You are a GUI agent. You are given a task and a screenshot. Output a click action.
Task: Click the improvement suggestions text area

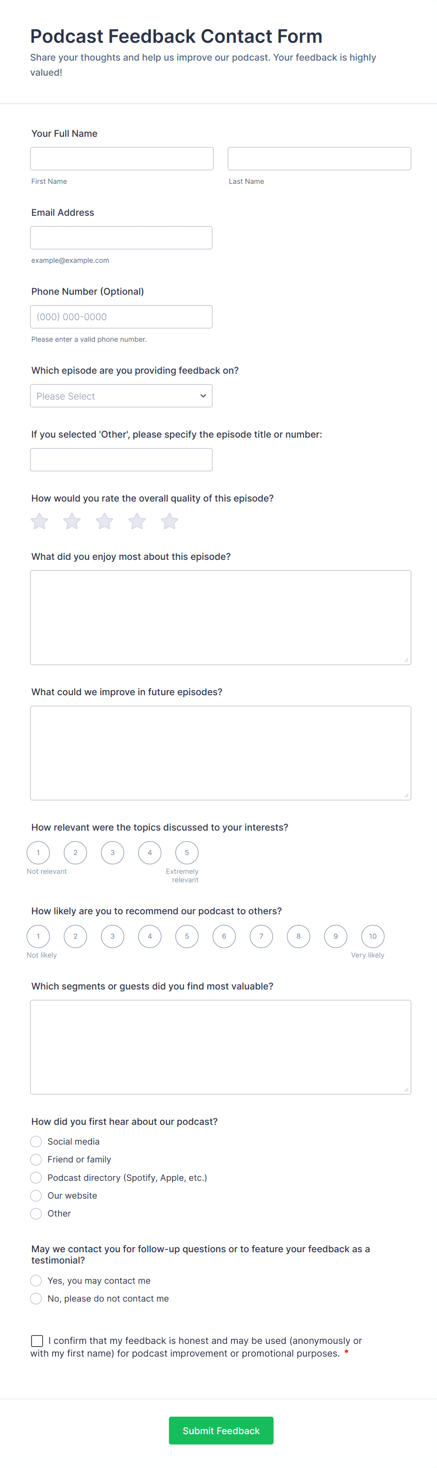coord(220,753)
